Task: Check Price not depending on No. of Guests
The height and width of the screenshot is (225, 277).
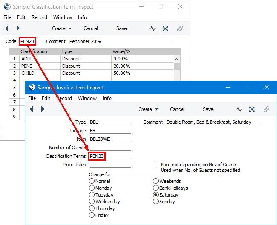Action: 156,164
